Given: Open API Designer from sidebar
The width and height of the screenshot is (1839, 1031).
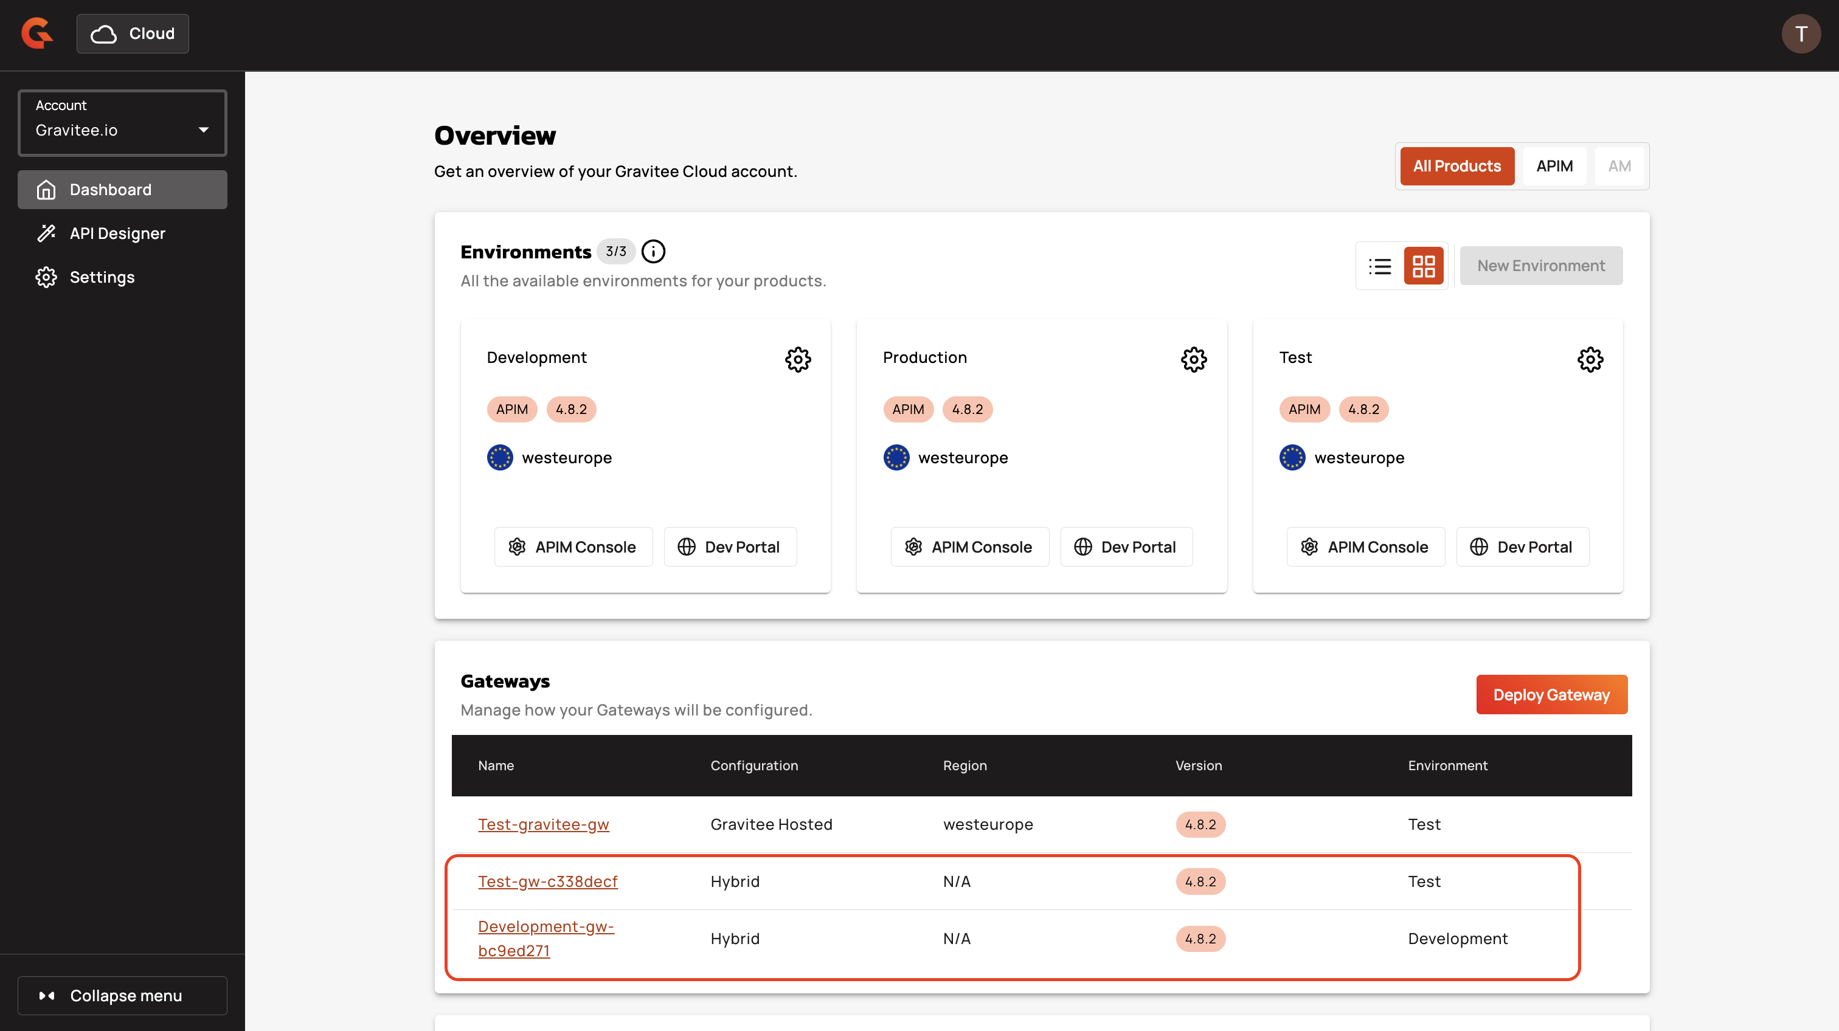Looking at the screenshot, I should [117, 233].
